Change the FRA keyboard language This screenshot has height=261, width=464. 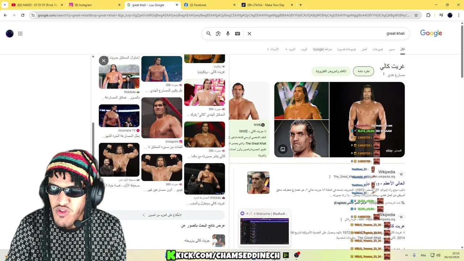[423, 255]
